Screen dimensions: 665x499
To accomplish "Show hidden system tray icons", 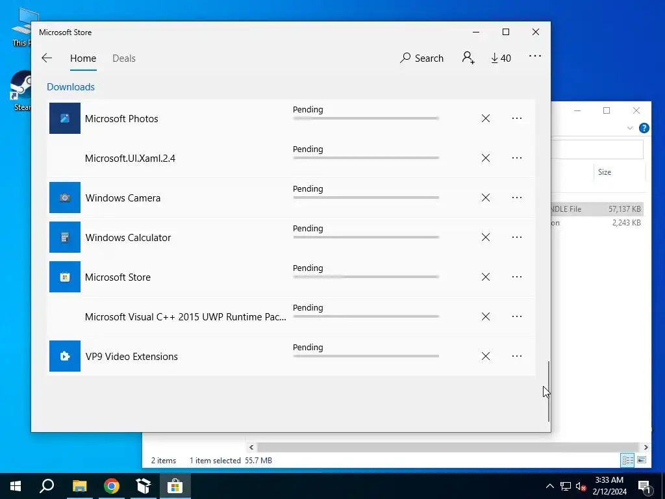I will pos(549,486).
